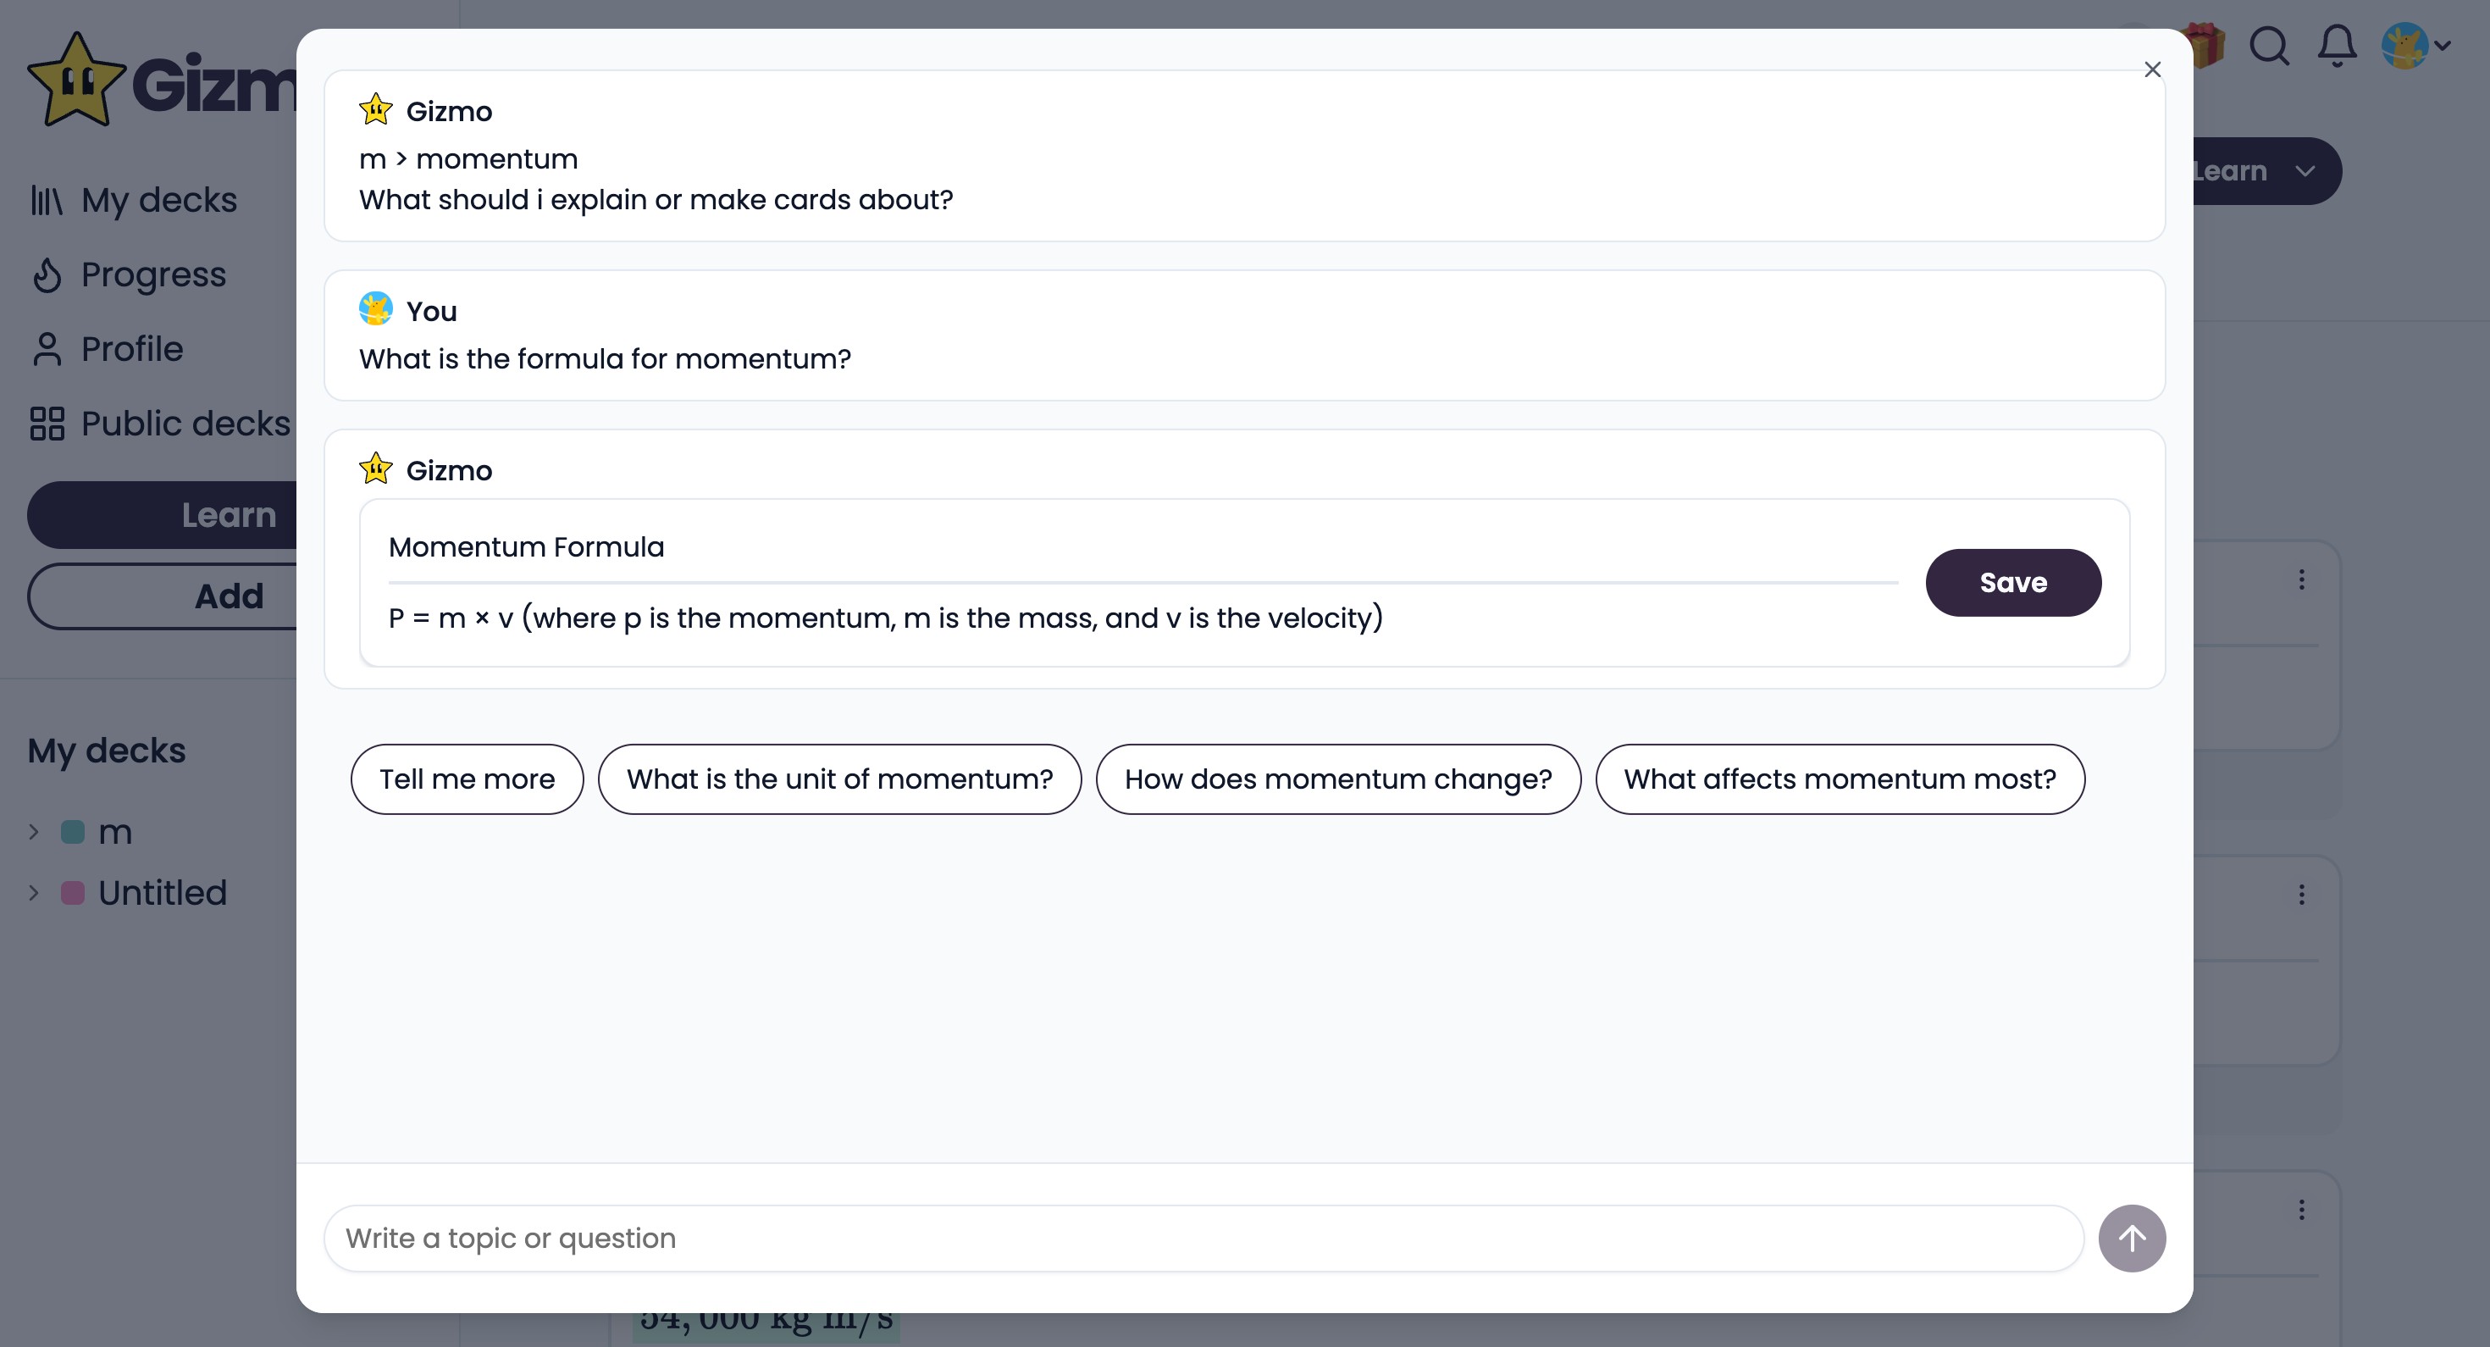The height and width of the screenshot is (1347, 2490).
Task: Click the Progress flame icon
Action: point(47,275)
